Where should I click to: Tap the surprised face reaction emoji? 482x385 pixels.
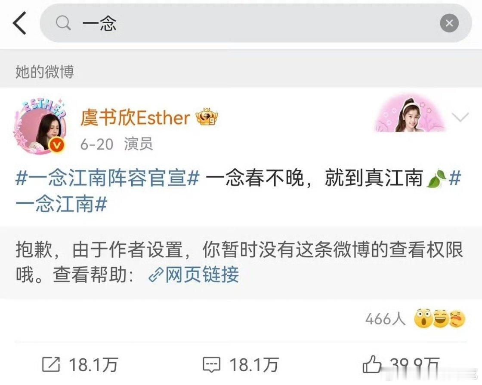click(x=423, y=319)
